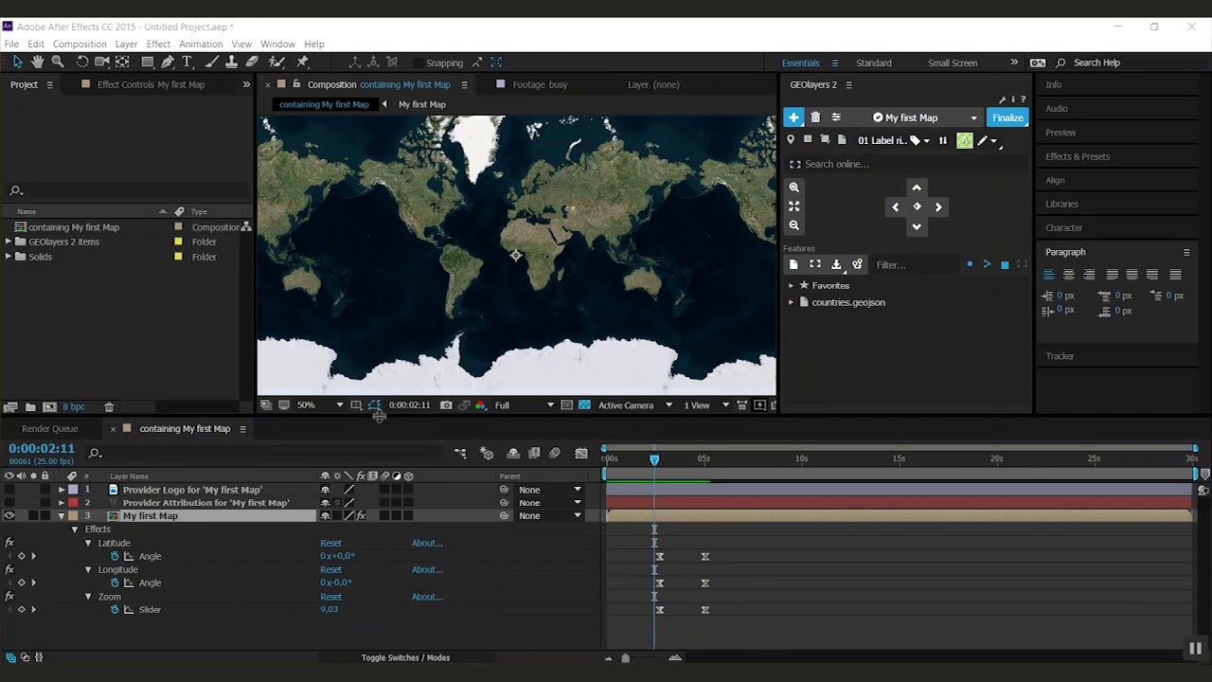
Task: Click Reset for the Longitude effect
Action: (x=330, y=570)
